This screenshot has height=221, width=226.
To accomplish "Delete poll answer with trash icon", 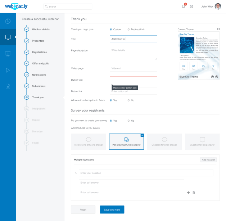I will click(x=194, y=193).
